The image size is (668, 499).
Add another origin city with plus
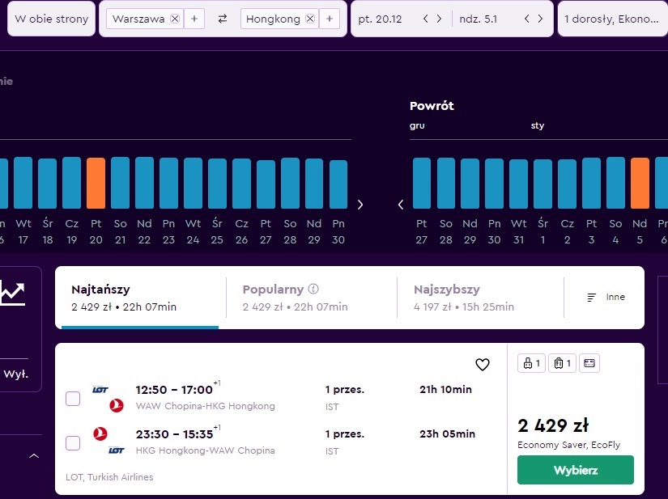[x=194, y=19]
